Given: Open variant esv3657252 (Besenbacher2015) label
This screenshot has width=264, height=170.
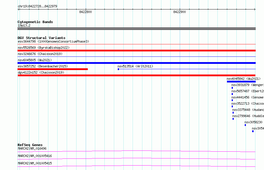Looking at the screenshot, I should tap(43, 66).
